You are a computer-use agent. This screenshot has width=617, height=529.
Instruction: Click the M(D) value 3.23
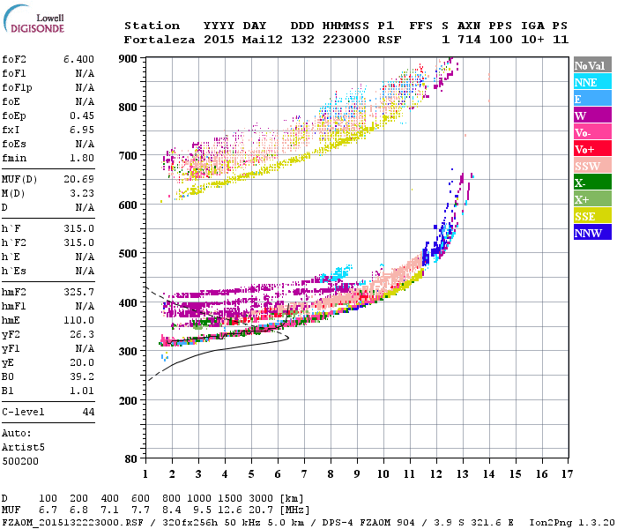click(x=82, y=194)
